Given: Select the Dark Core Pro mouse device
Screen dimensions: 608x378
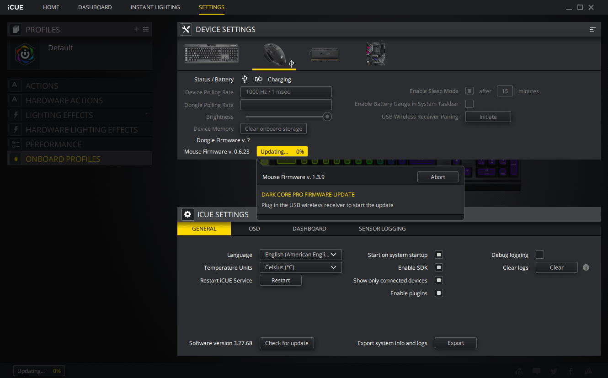Looking at the screenshot, I should point(274,54).
